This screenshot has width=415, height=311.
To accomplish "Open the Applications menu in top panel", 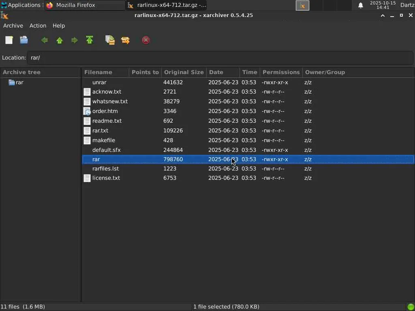I will (21, 5).
